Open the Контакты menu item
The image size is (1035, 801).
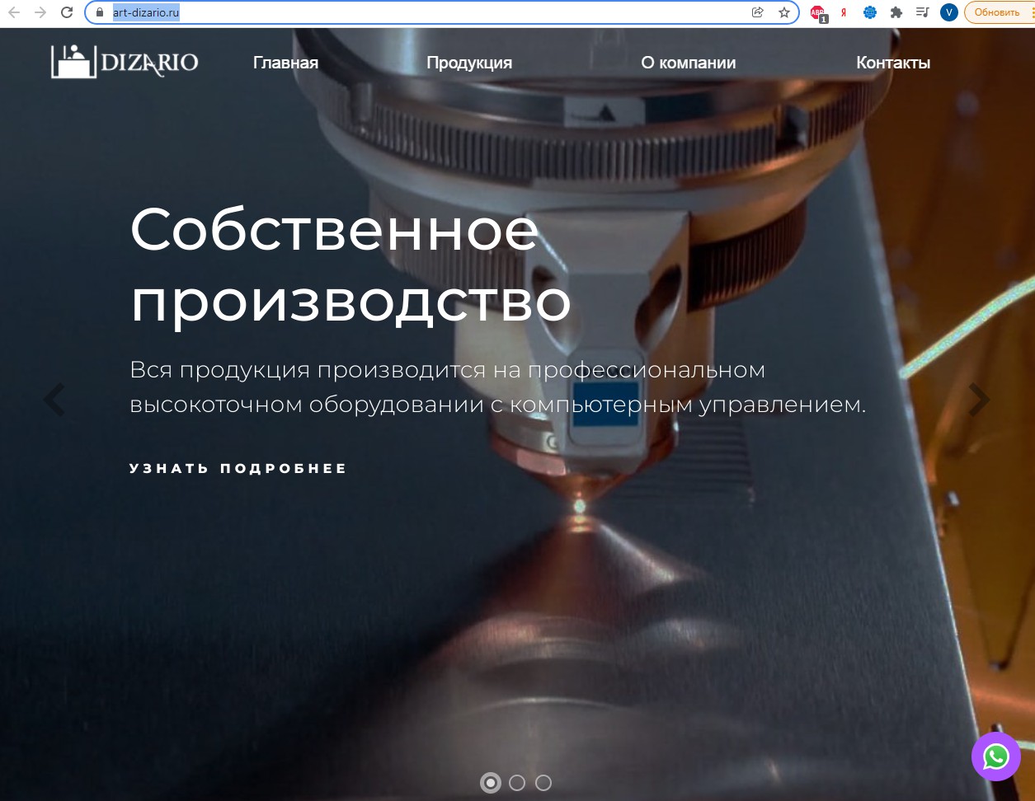[893, 63]
